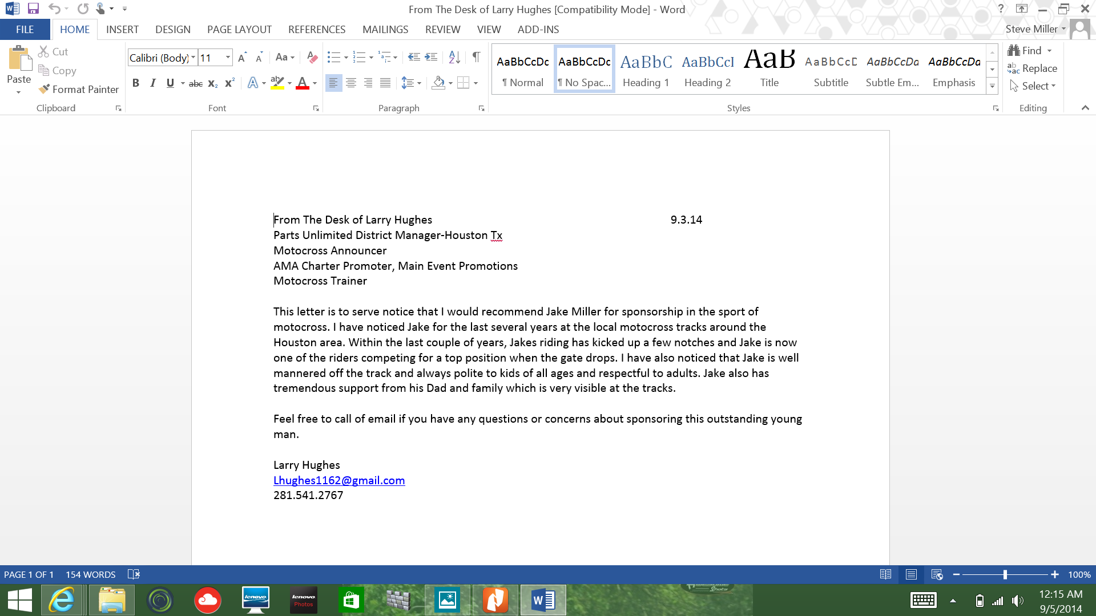This screenshot has height=616, width=1096.
Task: Click the Sort A-Z icon
Action: coord(454,57)
